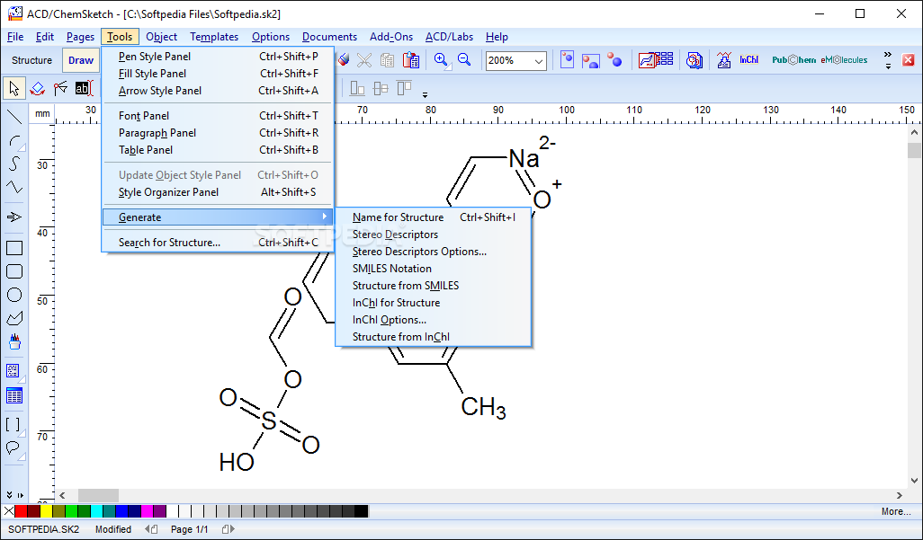Select the Table grid tool
This screenshot has height=540, width=923.
(14, 396)
